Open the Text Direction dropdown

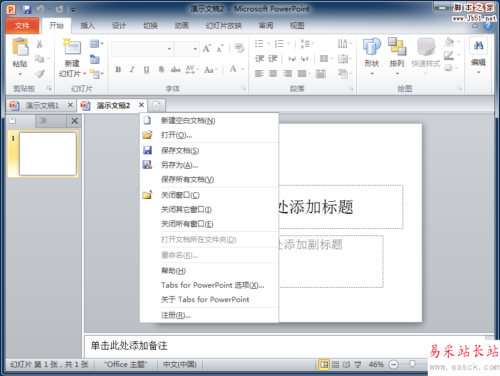tap(345, 44)
